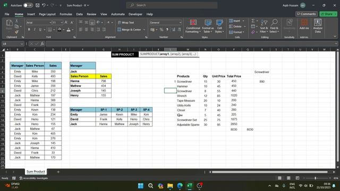
Task: Switch to Page Break Preview icon
Action: [x=297, y=178]
